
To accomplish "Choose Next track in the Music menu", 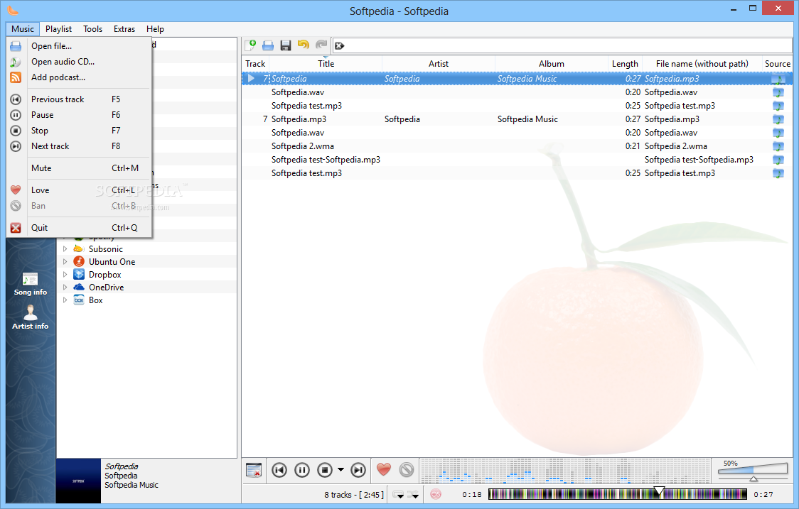I will (79, 146).
